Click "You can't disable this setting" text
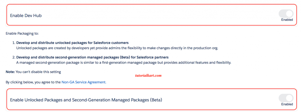Screen dimensions: 301x112 pyautogui.click(x=38, y=72)
